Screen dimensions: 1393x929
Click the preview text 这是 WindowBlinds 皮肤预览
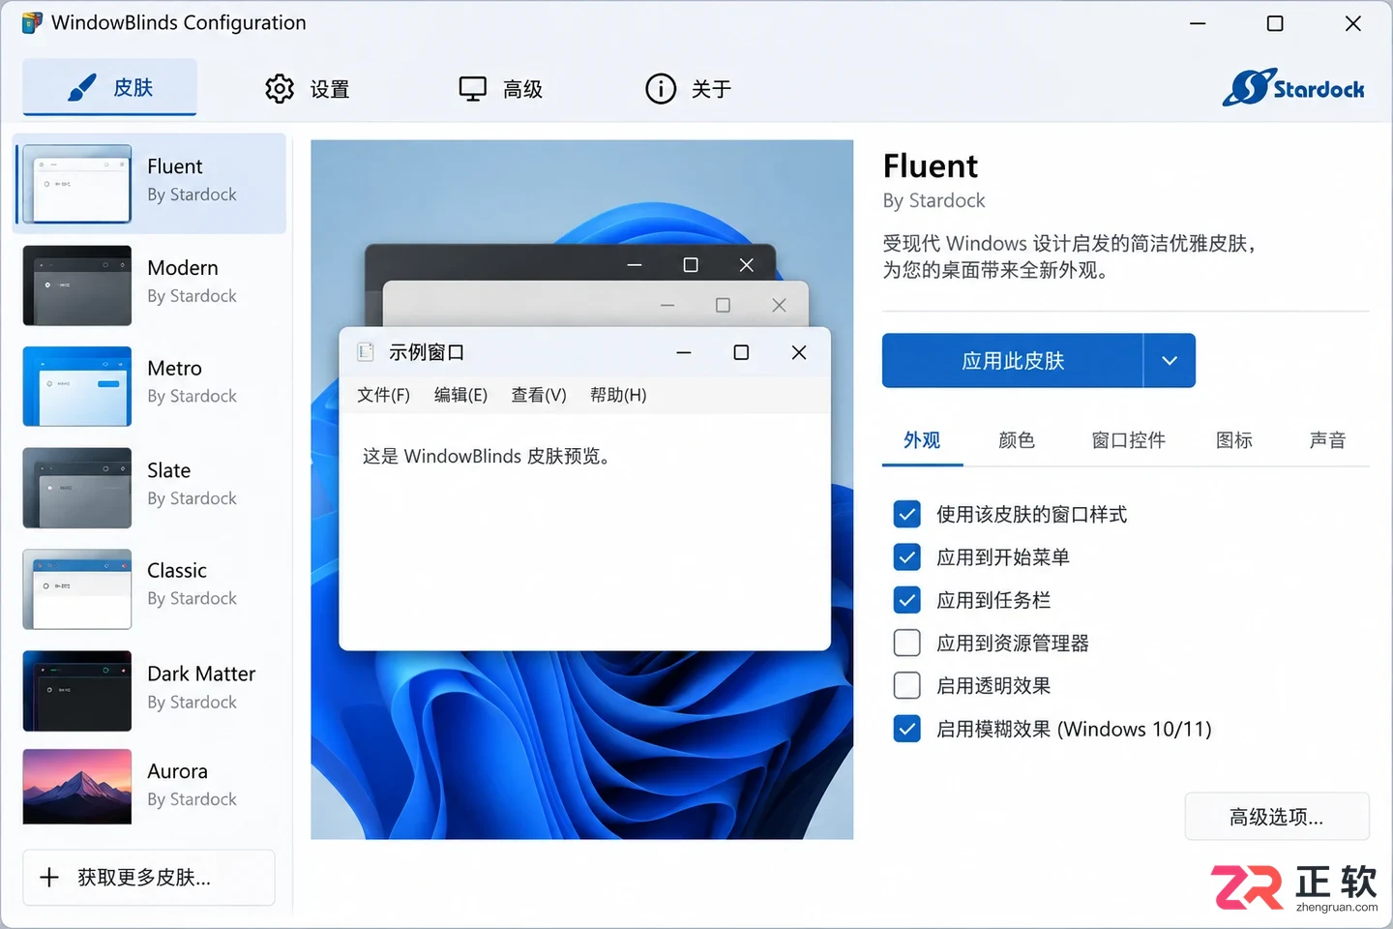[489, 457]
